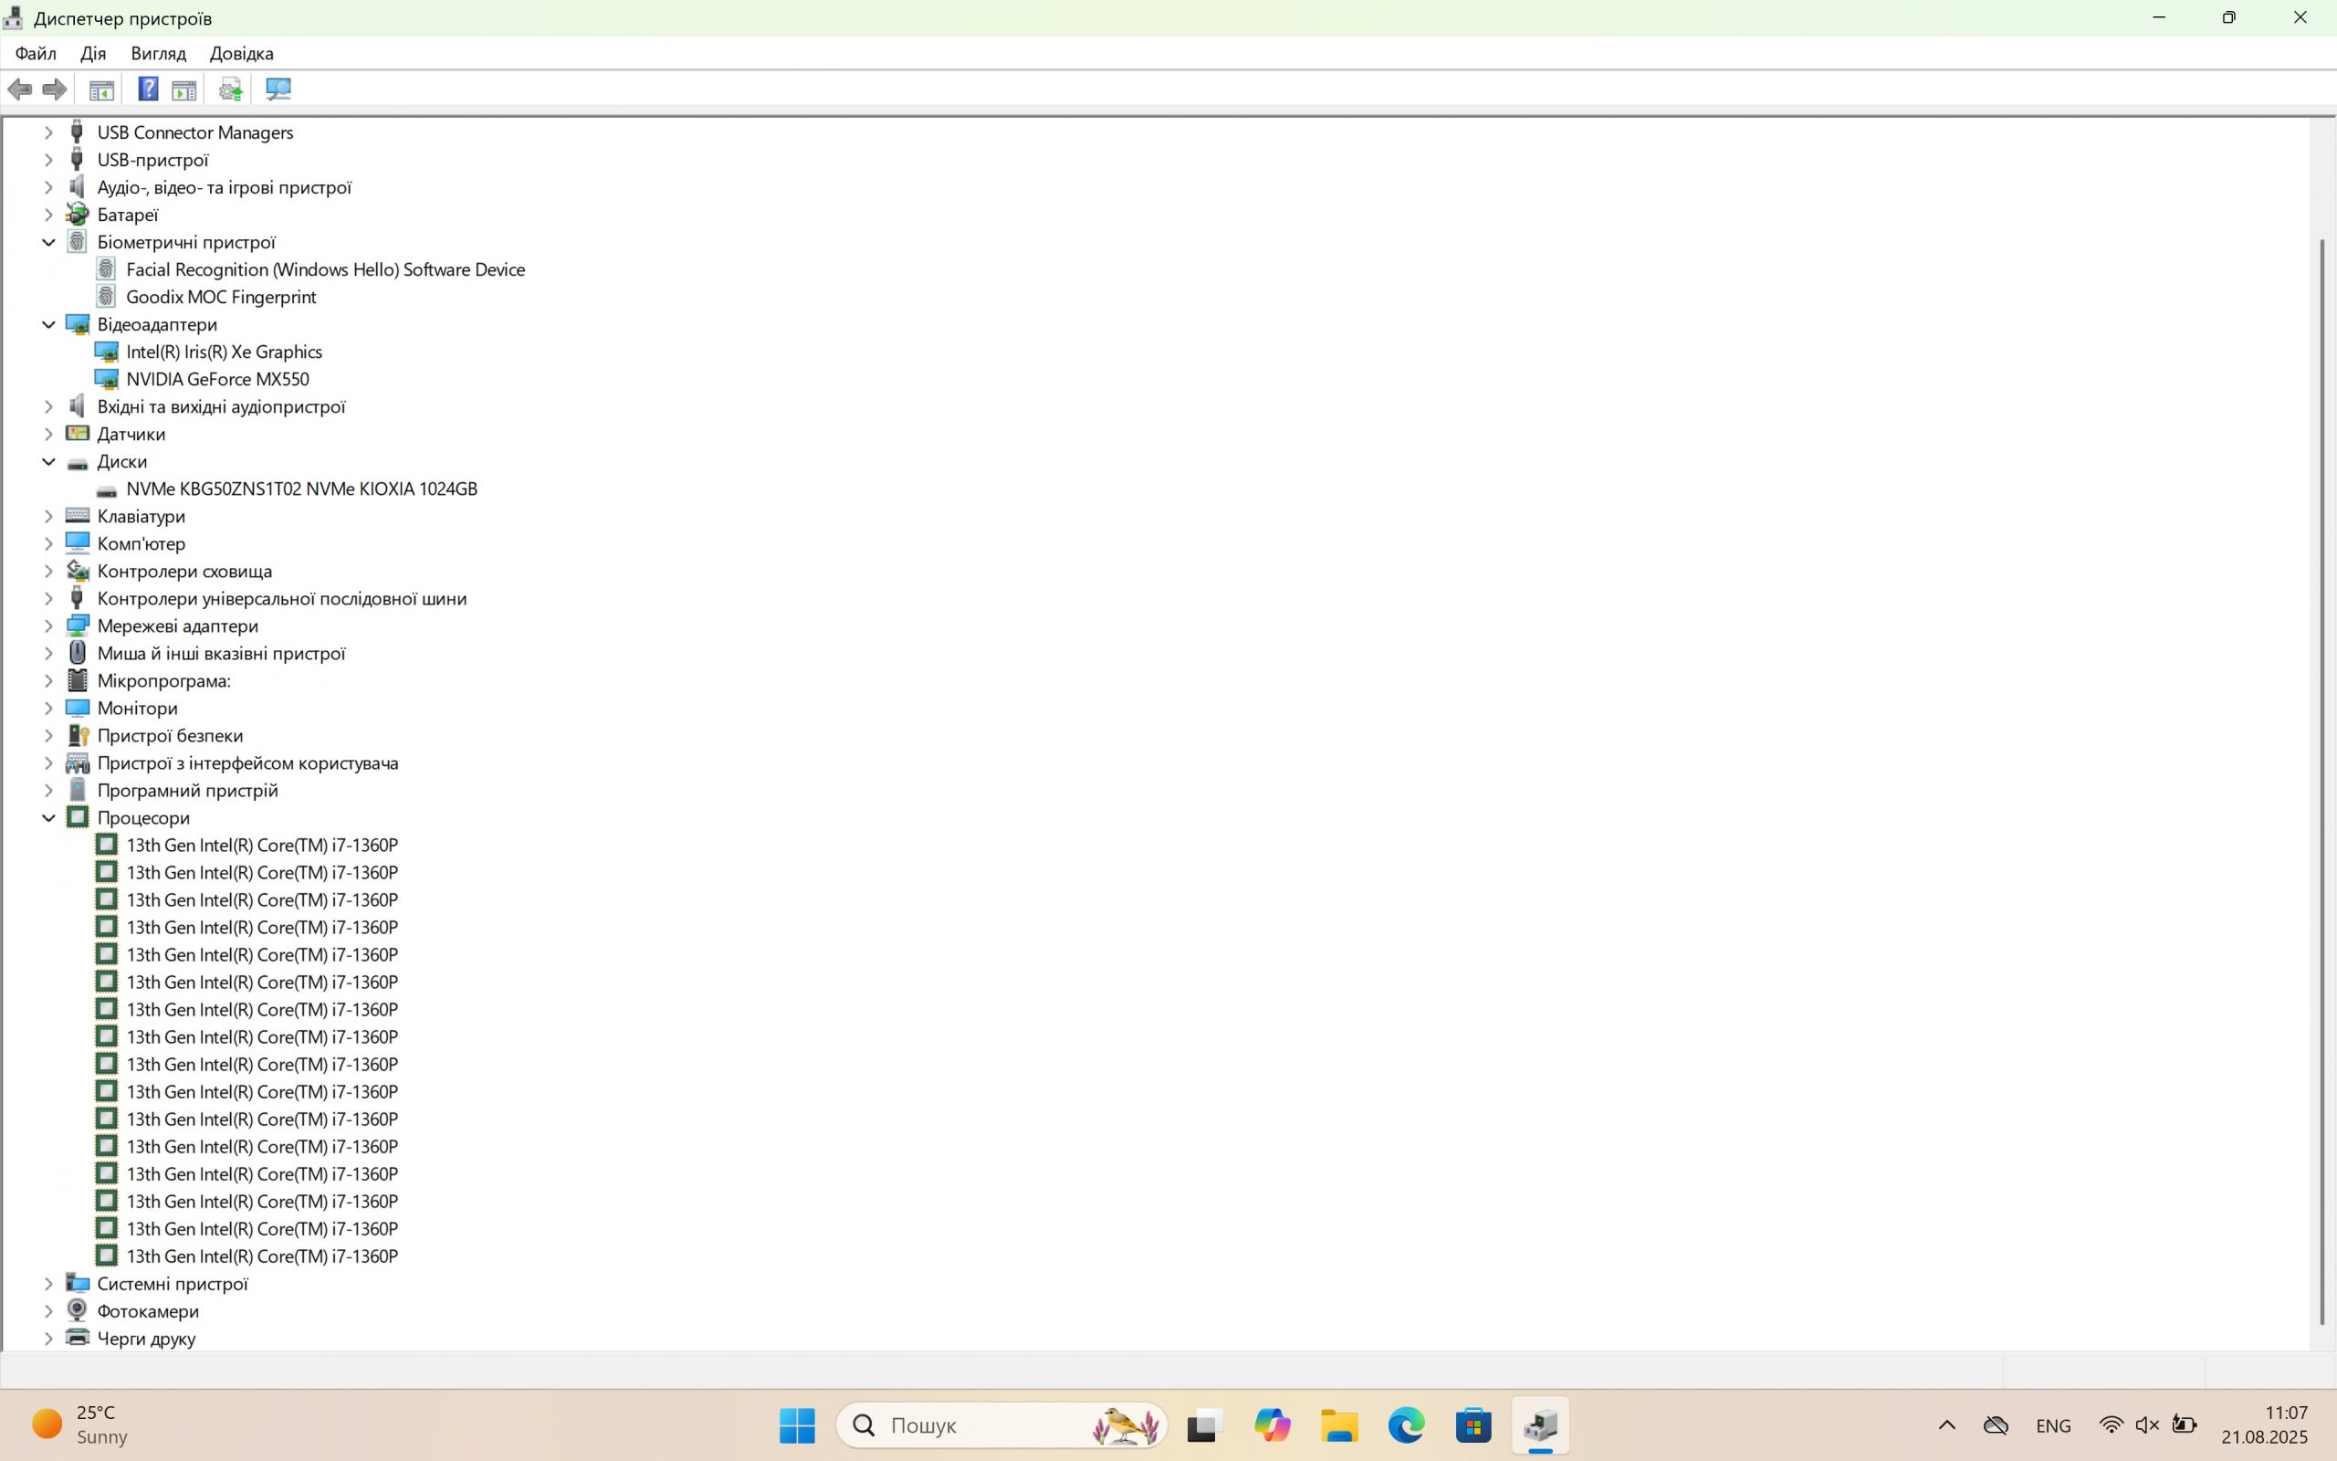The width and height of the screenshot is (2337, 1461).
Task: Open Task View from the taskbar
Action: (x=1204, y=1425)
